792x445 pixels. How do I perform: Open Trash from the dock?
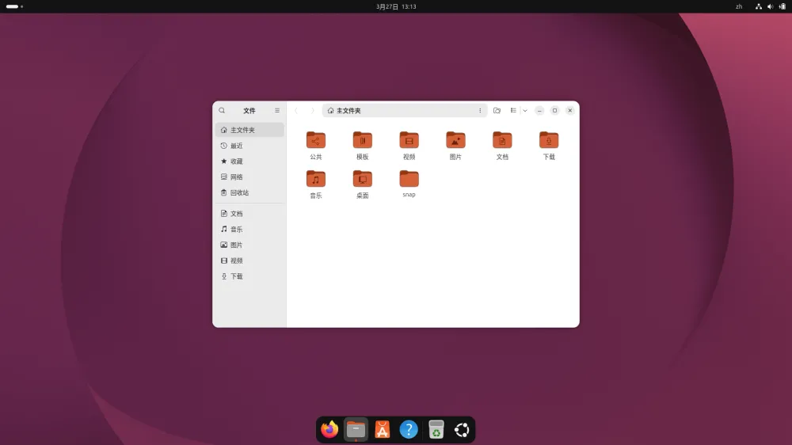click(x=436, y=429)
